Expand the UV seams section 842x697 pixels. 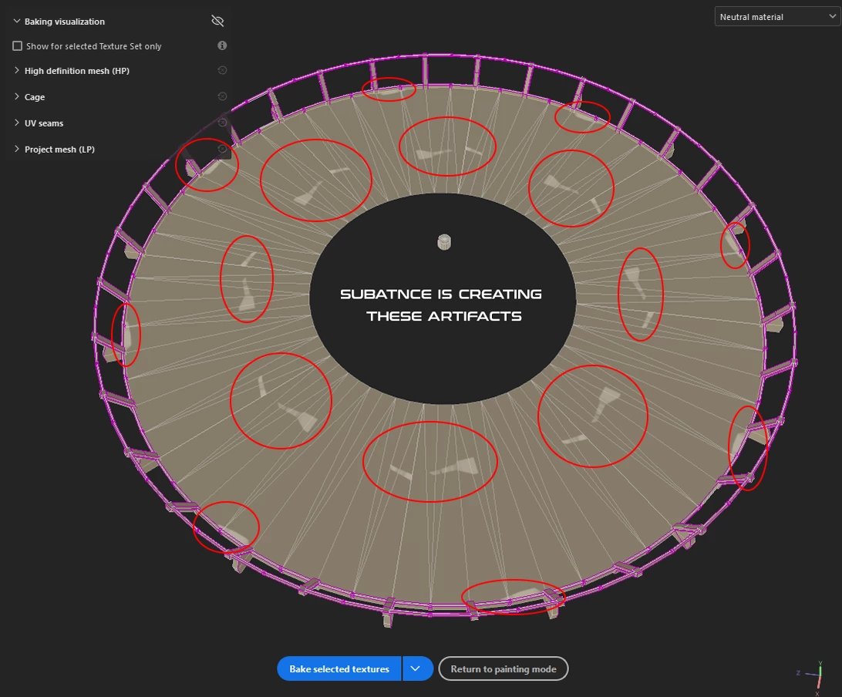17,123
